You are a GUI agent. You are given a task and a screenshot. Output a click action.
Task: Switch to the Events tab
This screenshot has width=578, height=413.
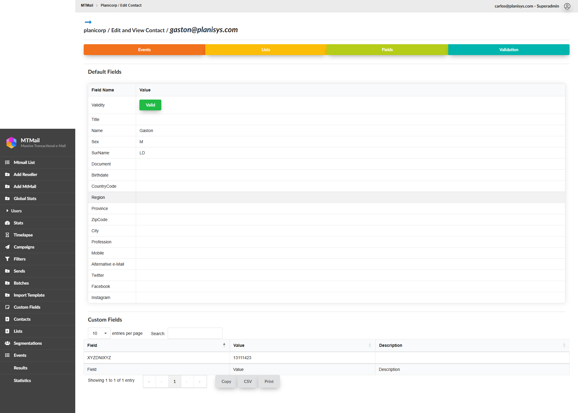click(144, 50)
